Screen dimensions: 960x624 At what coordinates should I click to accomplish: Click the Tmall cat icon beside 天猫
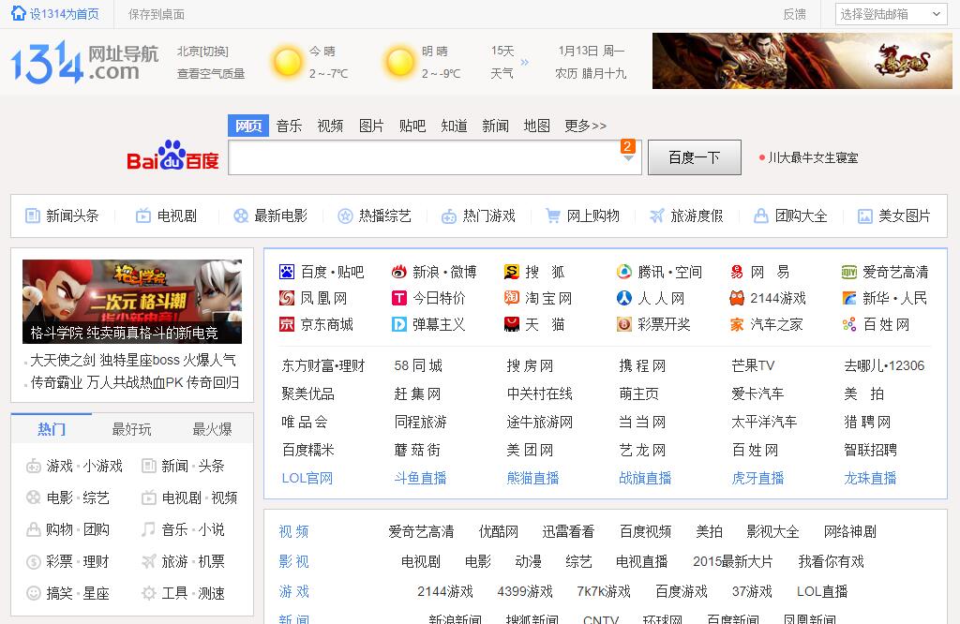pos(511,324)
